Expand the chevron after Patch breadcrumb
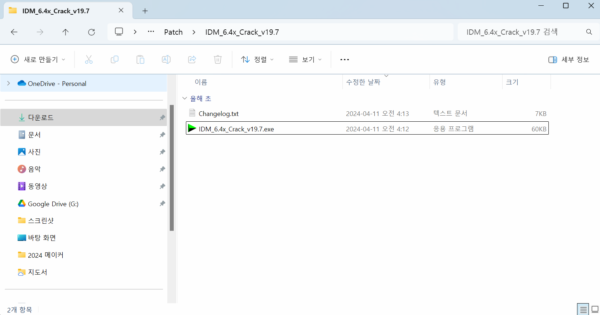Screen dimensions: 600x315 click(x=194, y=32)
